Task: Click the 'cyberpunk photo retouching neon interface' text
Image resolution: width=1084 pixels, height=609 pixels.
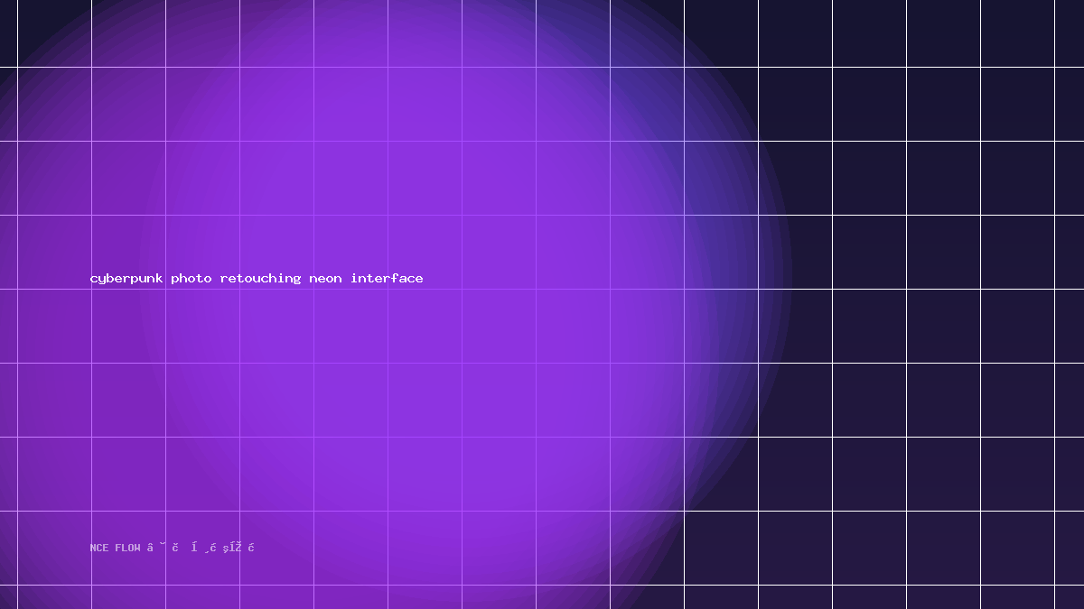Action: [257, 279]
